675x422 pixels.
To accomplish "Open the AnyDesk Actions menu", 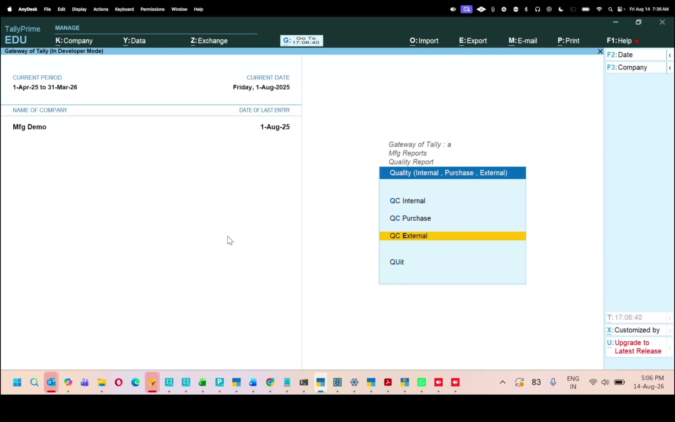I will pos(101,9).
